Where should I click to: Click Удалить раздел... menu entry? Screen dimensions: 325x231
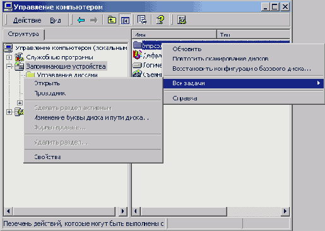pyautogui.click(x=93, y=143)
